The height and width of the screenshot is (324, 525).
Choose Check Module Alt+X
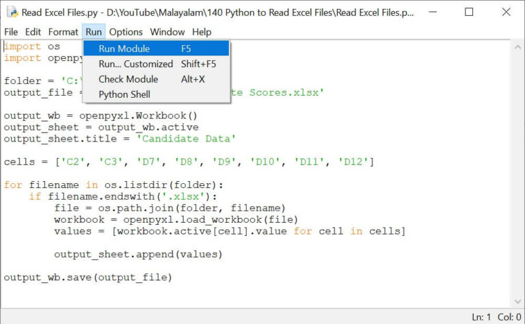tap(156, 79)
